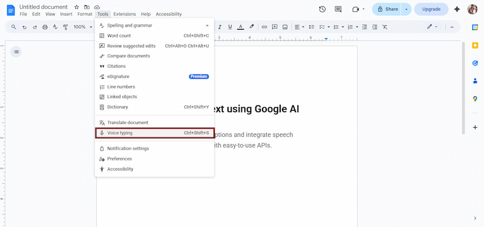The width and height of the screenshot is (484, 227).
Task: Open the View menu
Action: (50, 14)
